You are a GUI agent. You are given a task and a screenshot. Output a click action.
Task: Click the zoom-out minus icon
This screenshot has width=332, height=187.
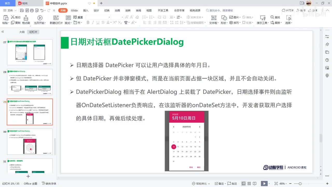tap(290, 184)
